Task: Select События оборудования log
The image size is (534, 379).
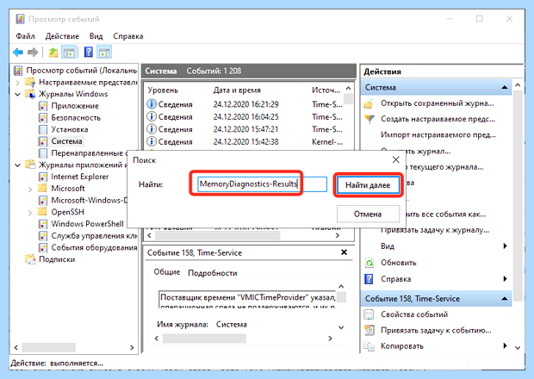Action: 94,247
